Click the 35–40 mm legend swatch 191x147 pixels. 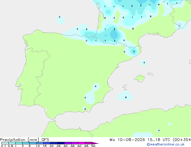pos(75,143)
